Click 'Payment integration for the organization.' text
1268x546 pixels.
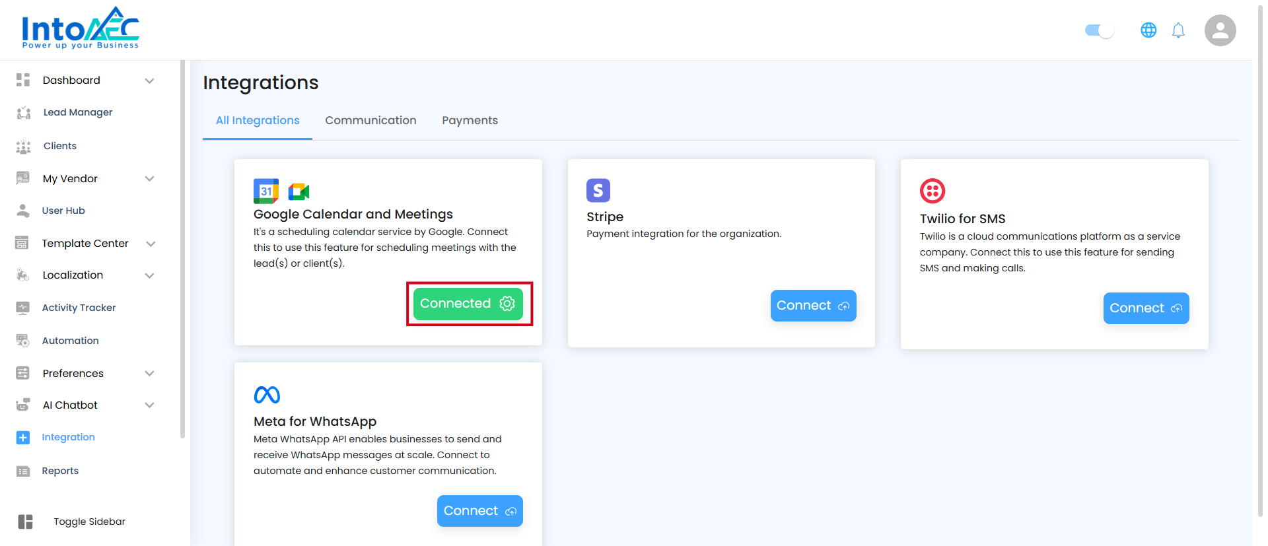pyautogui.click(x=684, y=234)
